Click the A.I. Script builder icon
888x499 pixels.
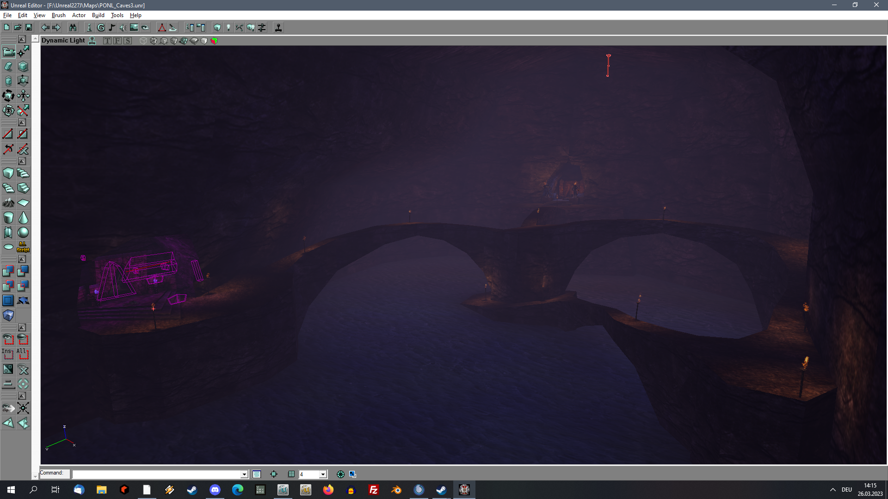(x=23, y=247)
